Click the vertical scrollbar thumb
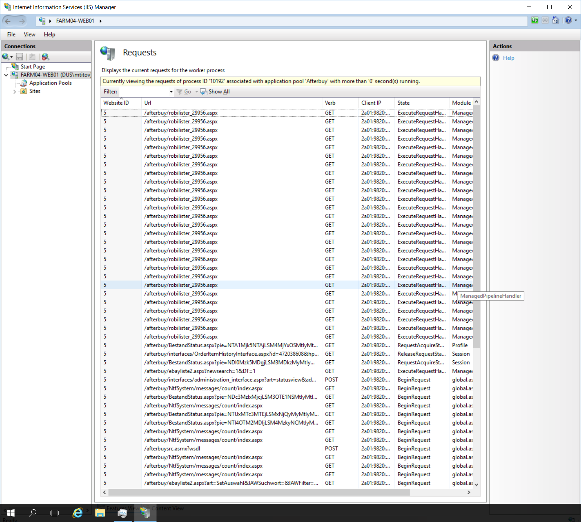This screenshot has width=581, height=522. 476,227
